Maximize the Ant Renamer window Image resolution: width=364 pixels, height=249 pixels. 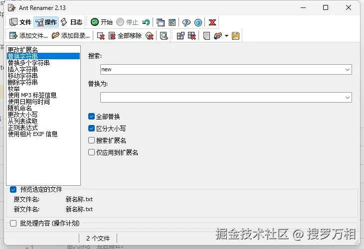tap(326, 7)
